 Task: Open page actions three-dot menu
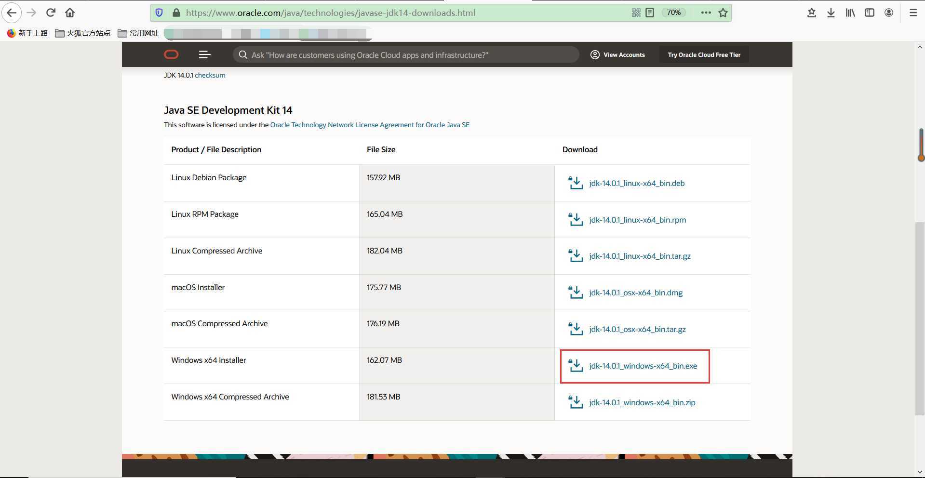(x=706, y=13)
